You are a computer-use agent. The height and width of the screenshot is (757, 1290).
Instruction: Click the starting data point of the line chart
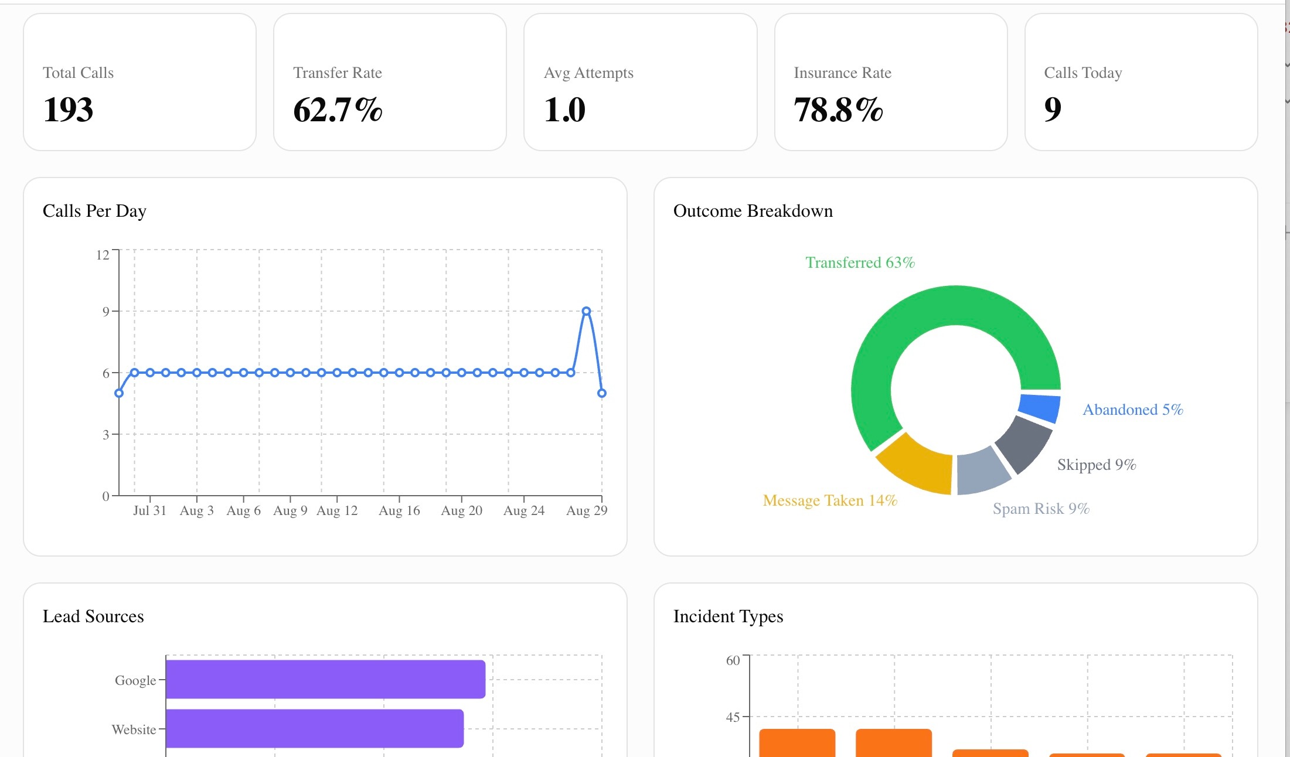[x=119, y=393]
